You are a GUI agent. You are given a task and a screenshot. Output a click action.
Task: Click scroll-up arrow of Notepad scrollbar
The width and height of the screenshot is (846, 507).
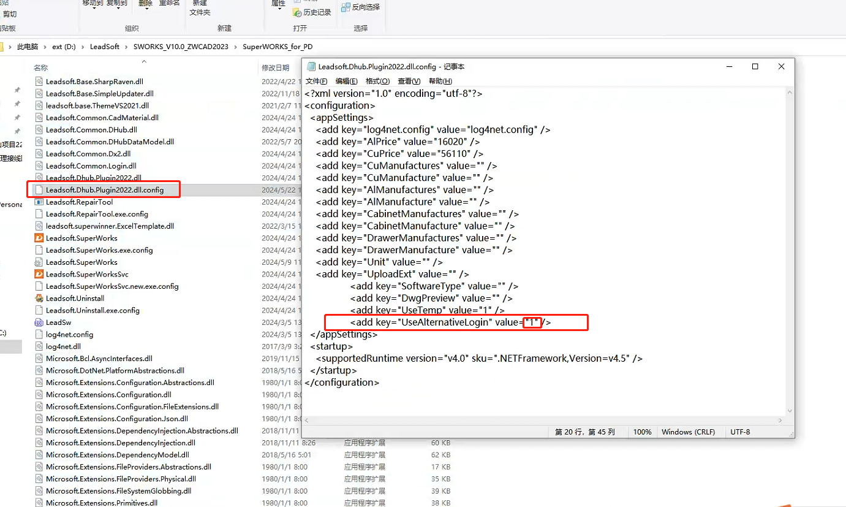click(x=790, y=92)
